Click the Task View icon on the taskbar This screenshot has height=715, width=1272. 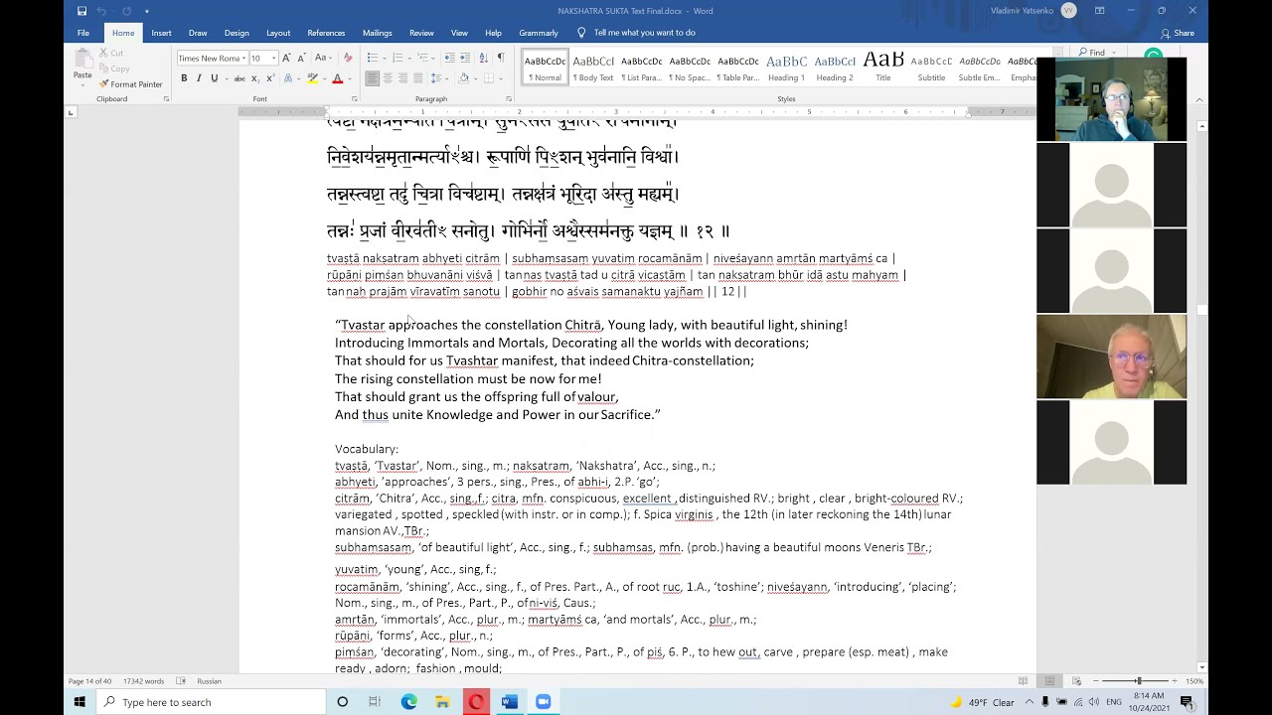(375, 702)
